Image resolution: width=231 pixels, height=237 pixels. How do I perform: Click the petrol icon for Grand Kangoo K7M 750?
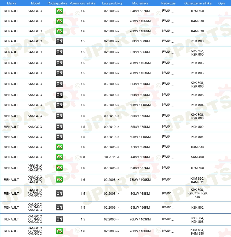[59, 168]
